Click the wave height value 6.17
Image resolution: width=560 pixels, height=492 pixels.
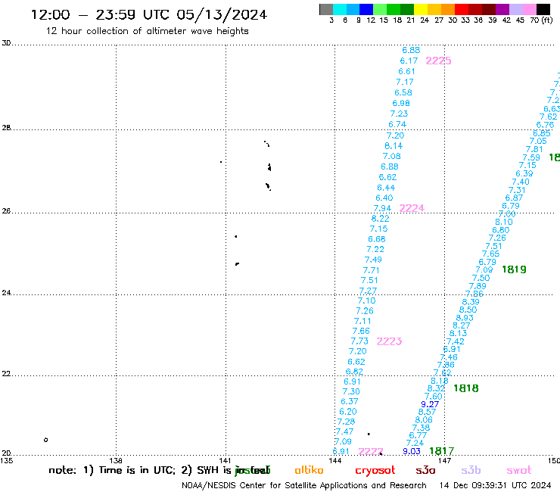(x=409, y=61)
